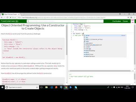The image size is (136, 102).
Task: Click the Cortana circle icon
Action: coord(7,87)
